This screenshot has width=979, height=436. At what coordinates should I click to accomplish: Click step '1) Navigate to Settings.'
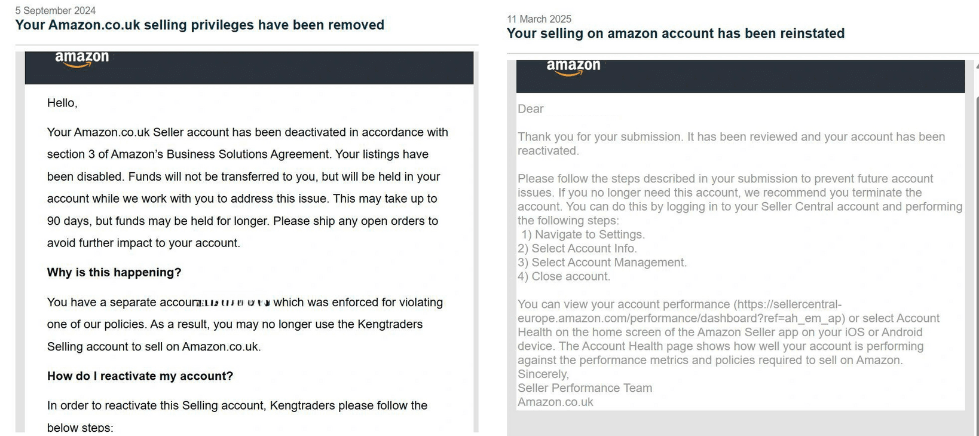click(x=583, y=234)
